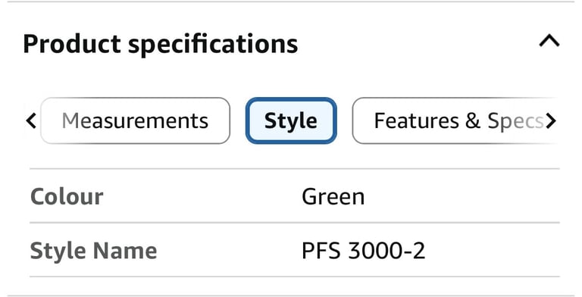Select the Green colour value
The height and width of the screenshot is (297, 582).
pos(333,196)
